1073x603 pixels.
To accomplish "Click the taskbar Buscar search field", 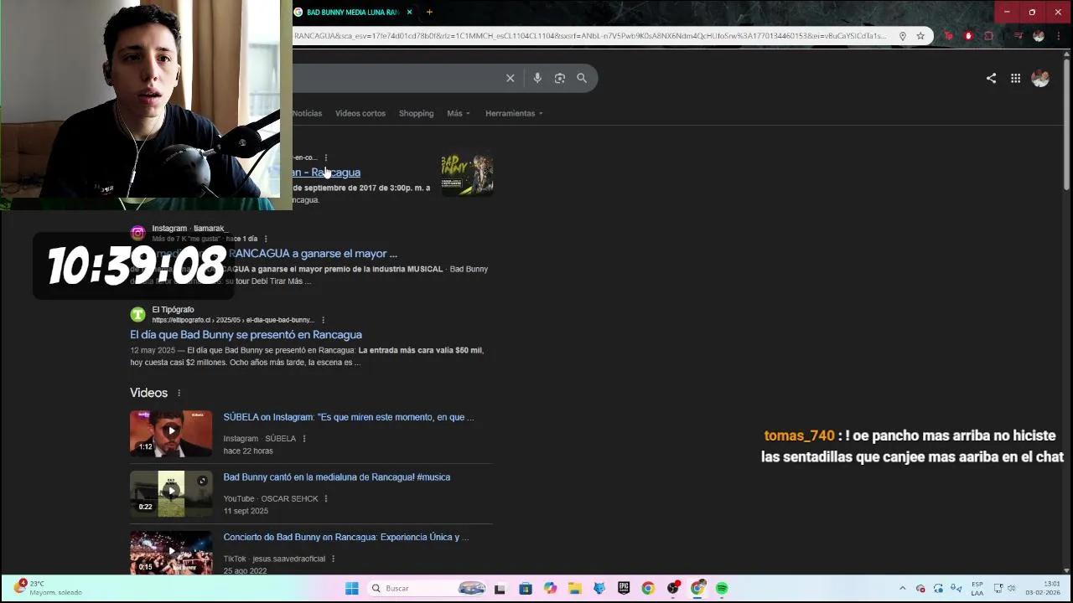I will [427, 588].
